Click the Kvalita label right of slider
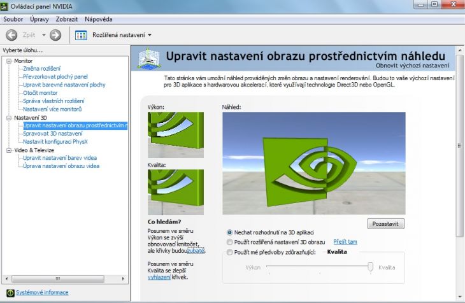This screenshot has height=303, width=465. (387, 267)
